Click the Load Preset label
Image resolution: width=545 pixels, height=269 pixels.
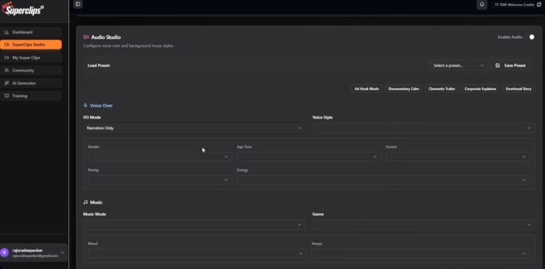pos(98,65)
